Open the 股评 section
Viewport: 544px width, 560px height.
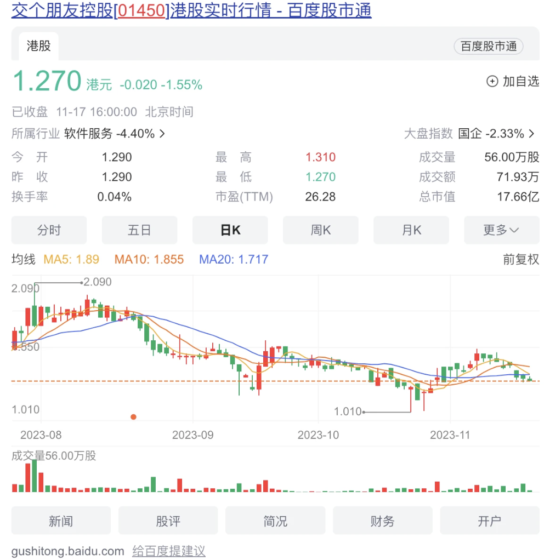coord(168,521)
